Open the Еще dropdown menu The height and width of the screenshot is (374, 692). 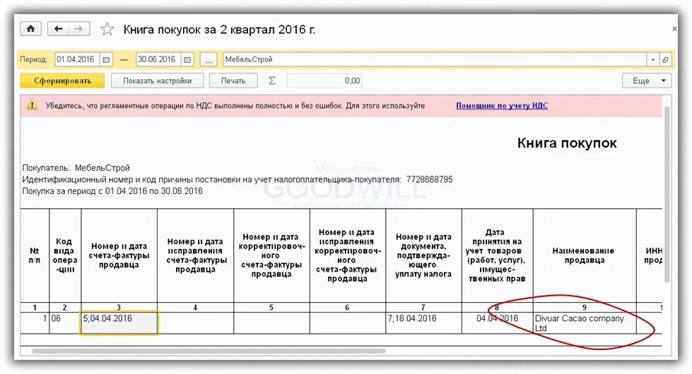tap(647, 80)
